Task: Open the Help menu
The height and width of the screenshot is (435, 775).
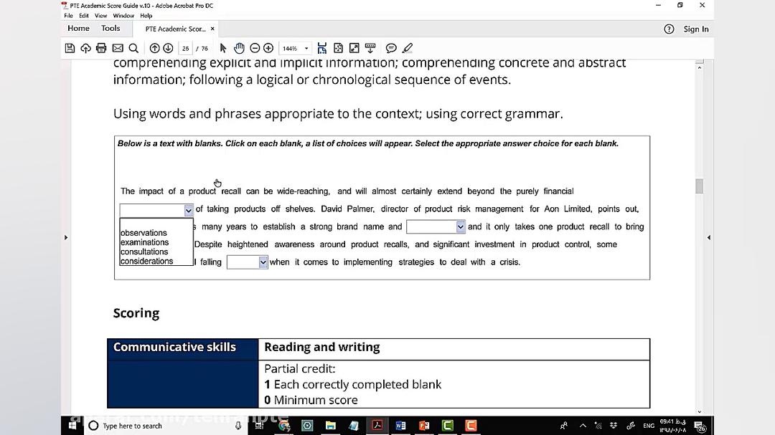Action: pyautogui.click(x=146, y=16)
